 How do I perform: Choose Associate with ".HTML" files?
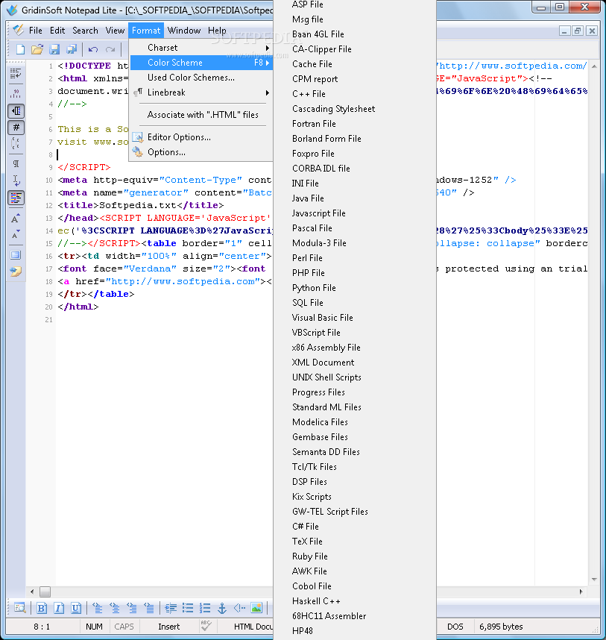click(201, 115)
